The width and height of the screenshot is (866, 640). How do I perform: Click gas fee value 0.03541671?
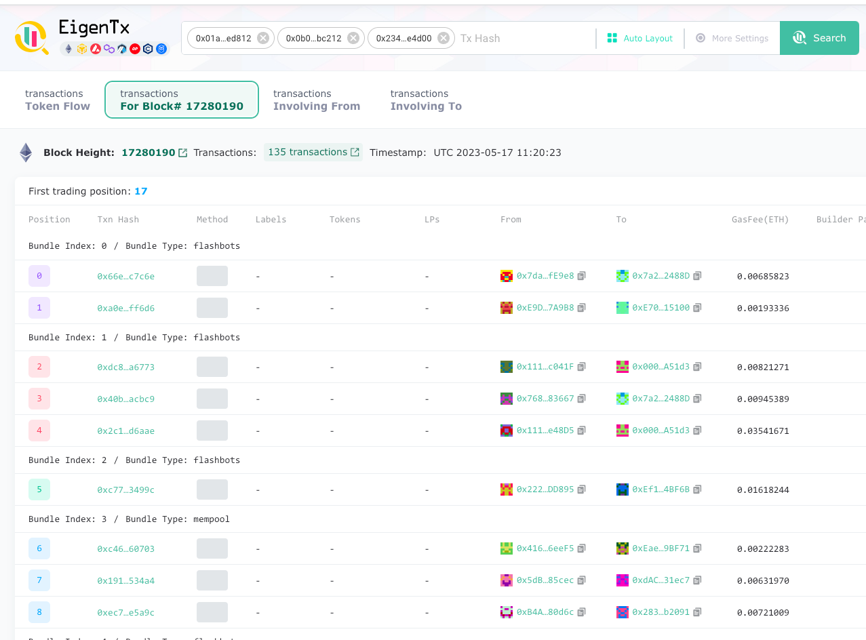pyautogui.click(x=763, y=431)
